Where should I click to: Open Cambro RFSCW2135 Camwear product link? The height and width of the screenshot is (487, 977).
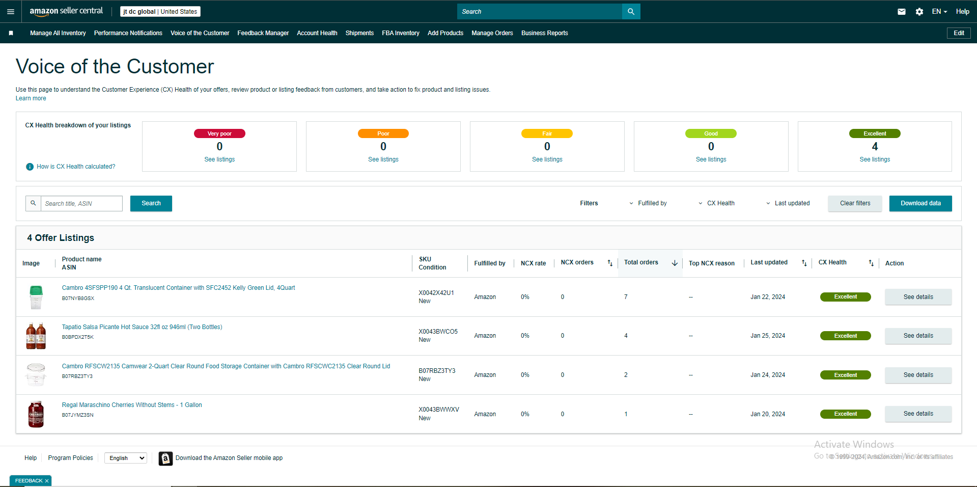click(x=226, y=366)
